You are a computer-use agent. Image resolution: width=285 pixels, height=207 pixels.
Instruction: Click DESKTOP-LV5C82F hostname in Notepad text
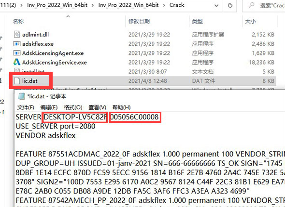pyautogui.click(x=75, y=117)
